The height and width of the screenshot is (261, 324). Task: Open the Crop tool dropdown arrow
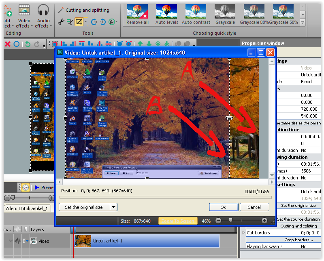point(86,22)
